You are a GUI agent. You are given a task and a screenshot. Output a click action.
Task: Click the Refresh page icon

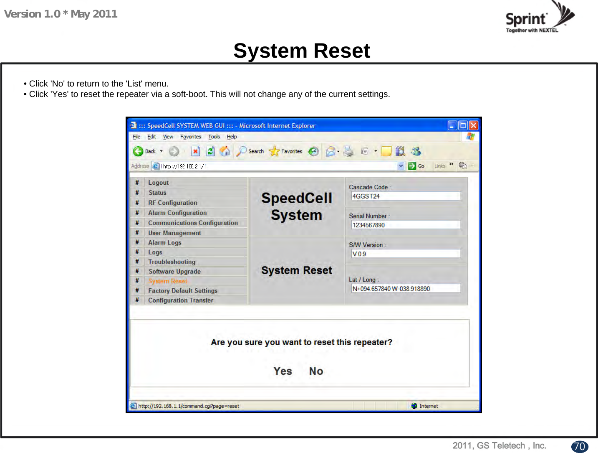(210, 151)
